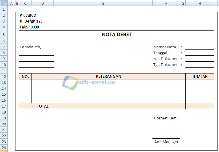Image resolution: width=219 pixels, height=152 pixels.
Task: Click the JUMLAH cell in row 13
Action: [x=200, y=82]
